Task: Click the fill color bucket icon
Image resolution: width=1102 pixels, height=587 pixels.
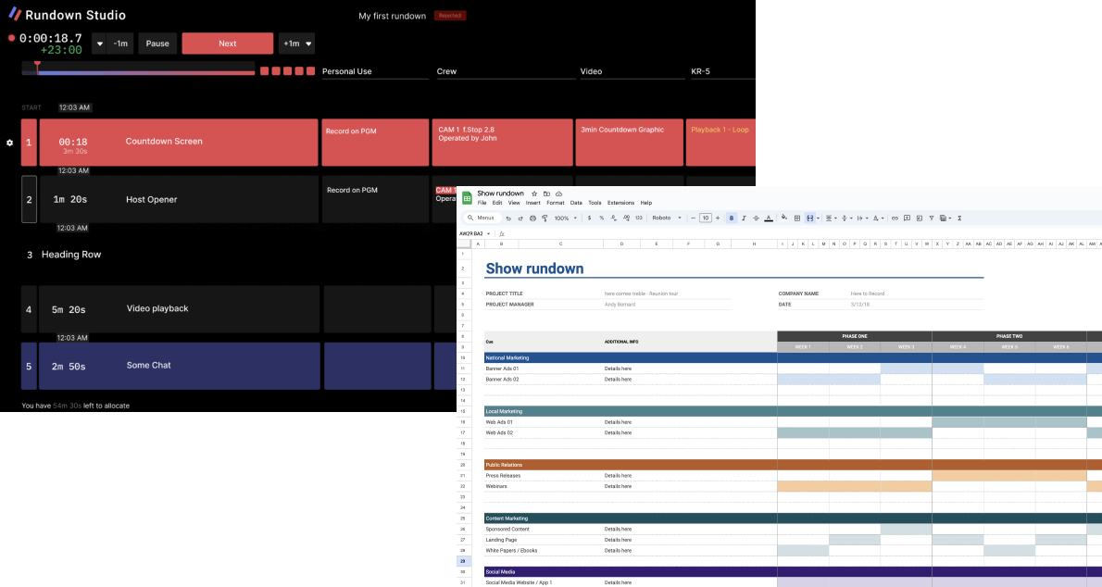Action: click(x=784, y=218)
